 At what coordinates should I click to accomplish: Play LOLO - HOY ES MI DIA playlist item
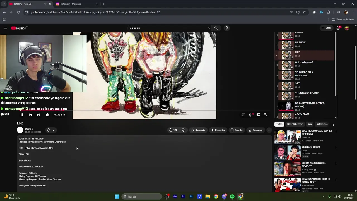coord(305,106)
